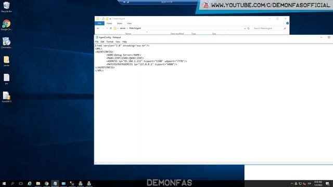Viewport: 333px width, 187px height.
Task: Open File tab in Explorer ribbon
Action: (x=99, y=23)
